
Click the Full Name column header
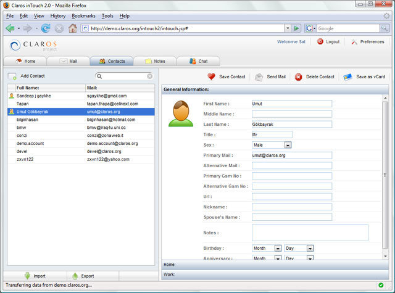[x=50, y=88]
